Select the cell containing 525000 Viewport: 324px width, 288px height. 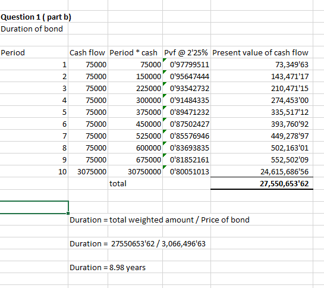135,136
